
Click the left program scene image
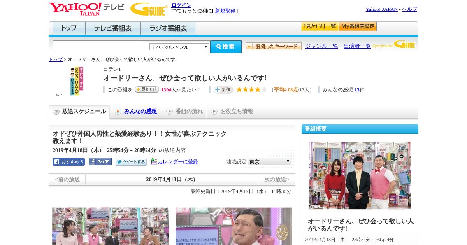coord(111,226)
